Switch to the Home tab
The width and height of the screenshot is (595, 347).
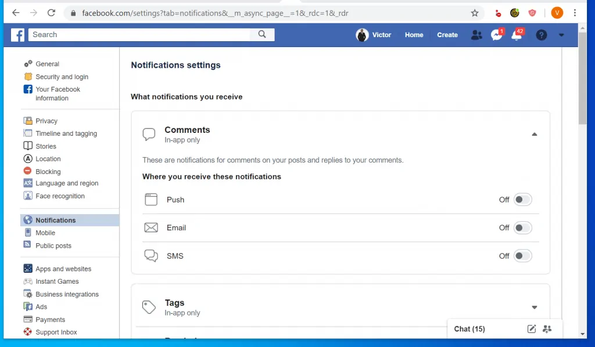pos(413,35)
